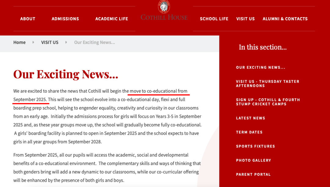
Task: Go to Home via breadcrumb
Action: coord(19,42)
